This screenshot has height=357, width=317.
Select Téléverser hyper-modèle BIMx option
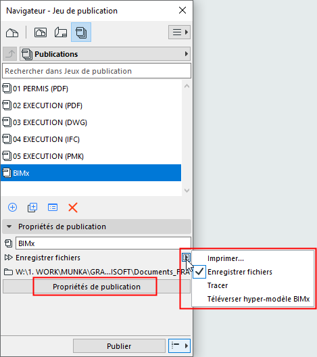click(x=258, y=299)
